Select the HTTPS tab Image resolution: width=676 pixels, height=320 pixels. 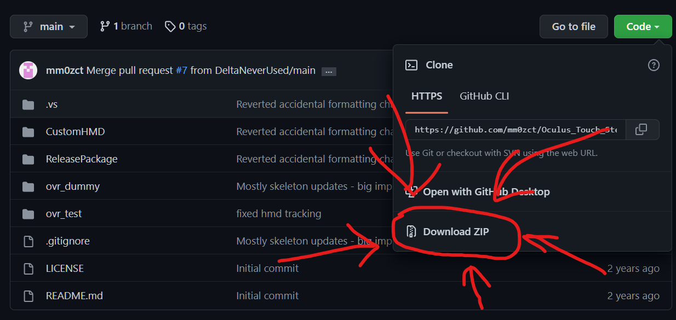[x=427, y=96]
